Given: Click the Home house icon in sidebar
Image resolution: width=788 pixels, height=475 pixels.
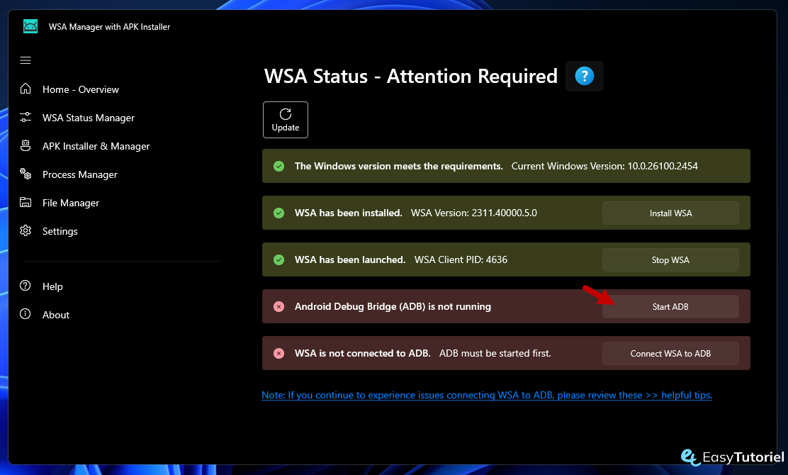Looking at the screenshot, I should [26, 89].
